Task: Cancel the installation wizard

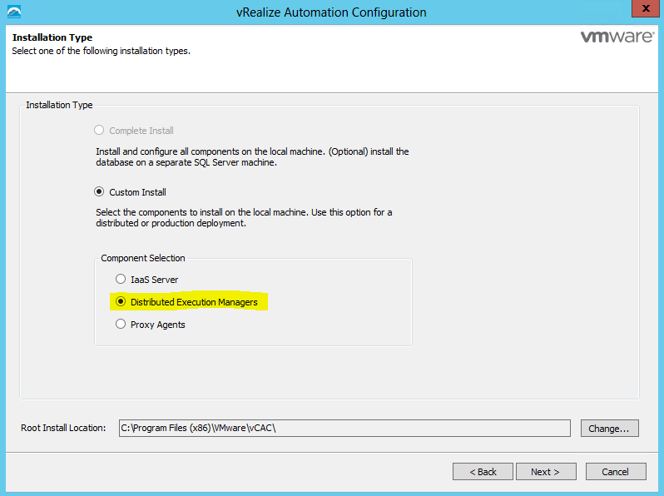Action: 616,471
